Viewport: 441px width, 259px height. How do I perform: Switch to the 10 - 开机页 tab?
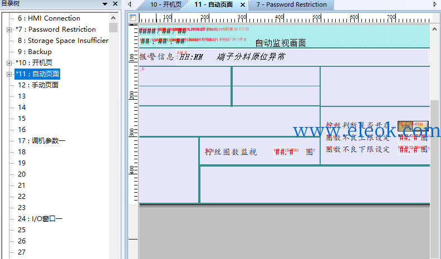(166, 5)
